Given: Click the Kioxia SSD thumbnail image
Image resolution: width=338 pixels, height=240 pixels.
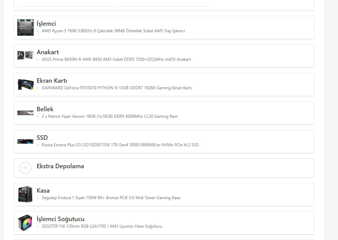Looking at the screenshot, I should pyautogui.click(x=25, y=141).
